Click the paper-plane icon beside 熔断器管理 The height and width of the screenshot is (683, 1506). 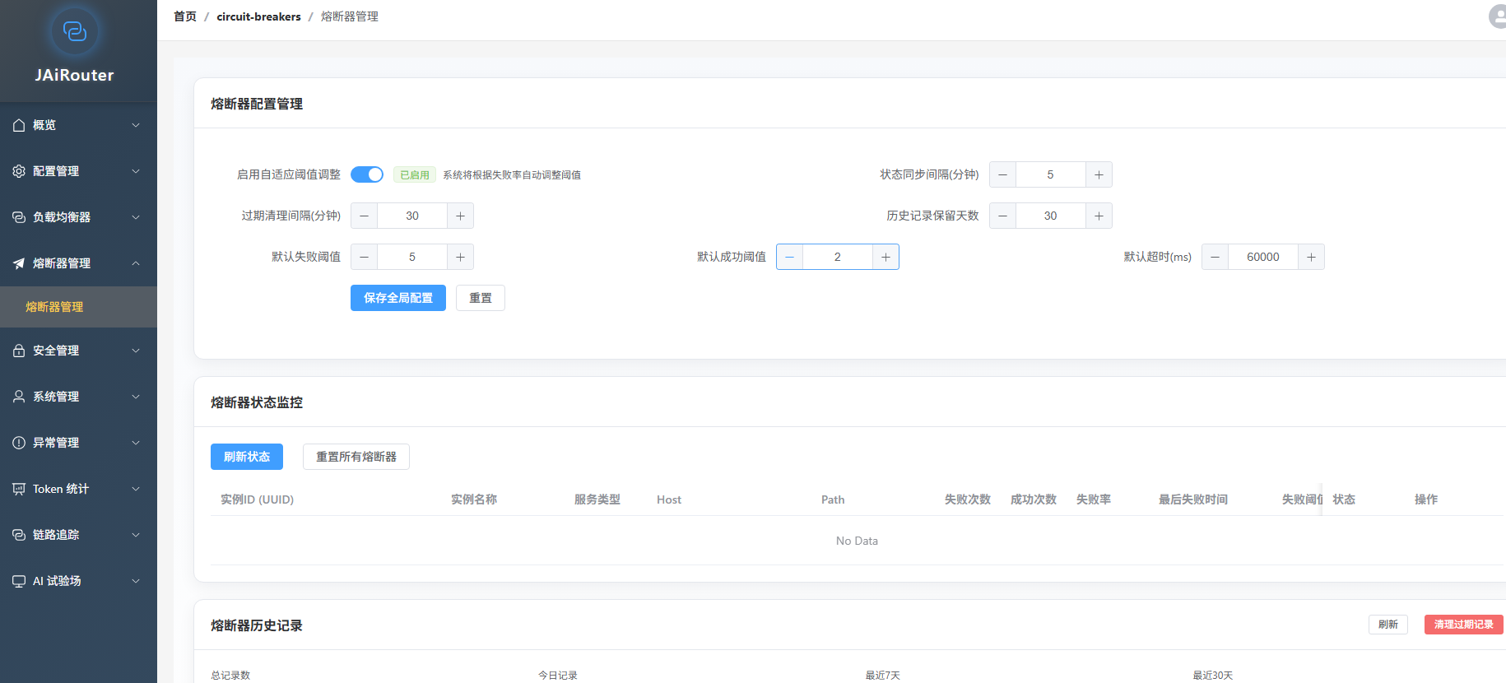tap(19, 263)
